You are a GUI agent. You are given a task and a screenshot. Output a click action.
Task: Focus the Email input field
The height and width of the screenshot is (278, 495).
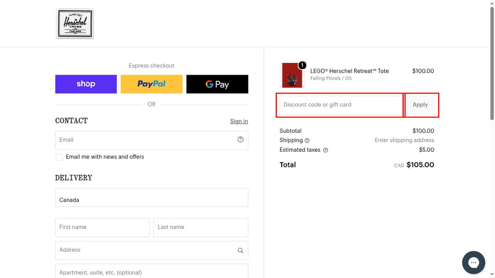pyautogui.click(x=152, y=140)
